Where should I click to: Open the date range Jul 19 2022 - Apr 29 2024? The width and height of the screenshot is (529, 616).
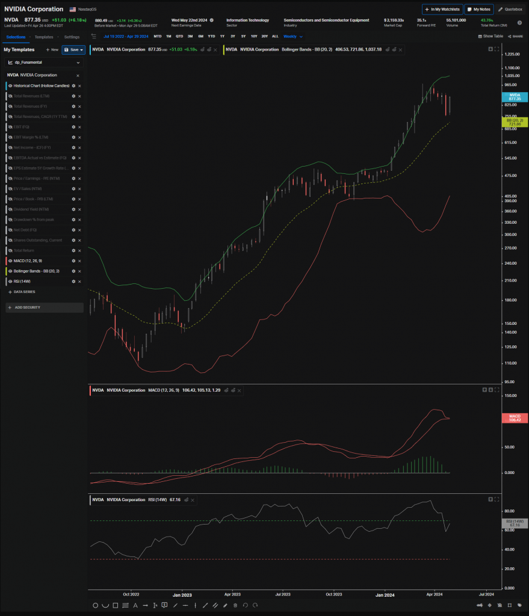(126, 37)
